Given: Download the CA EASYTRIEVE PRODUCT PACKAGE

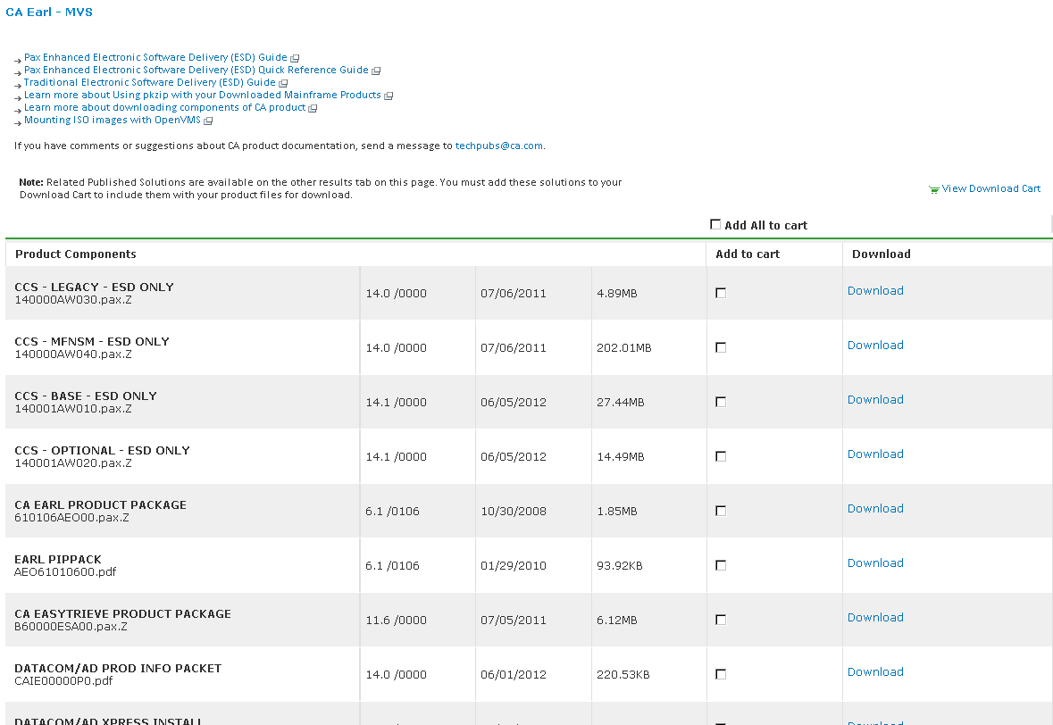Looking at the screenshot, I should coord(875,617).
